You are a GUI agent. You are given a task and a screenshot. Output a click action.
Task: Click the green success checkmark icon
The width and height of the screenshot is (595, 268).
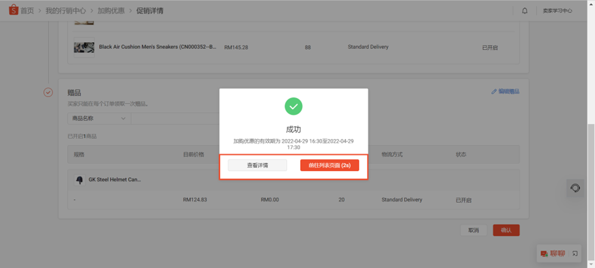click(294, 107)
